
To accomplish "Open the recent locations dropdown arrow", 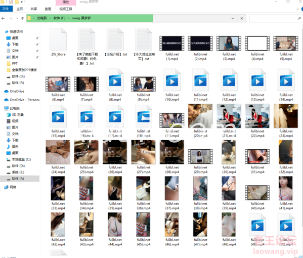I will (x=17, y=18).
